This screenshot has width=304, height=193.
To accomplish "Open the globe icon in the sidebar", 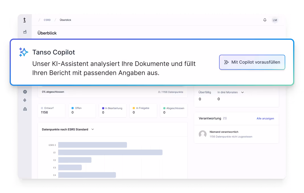I will tap(25, 92).
